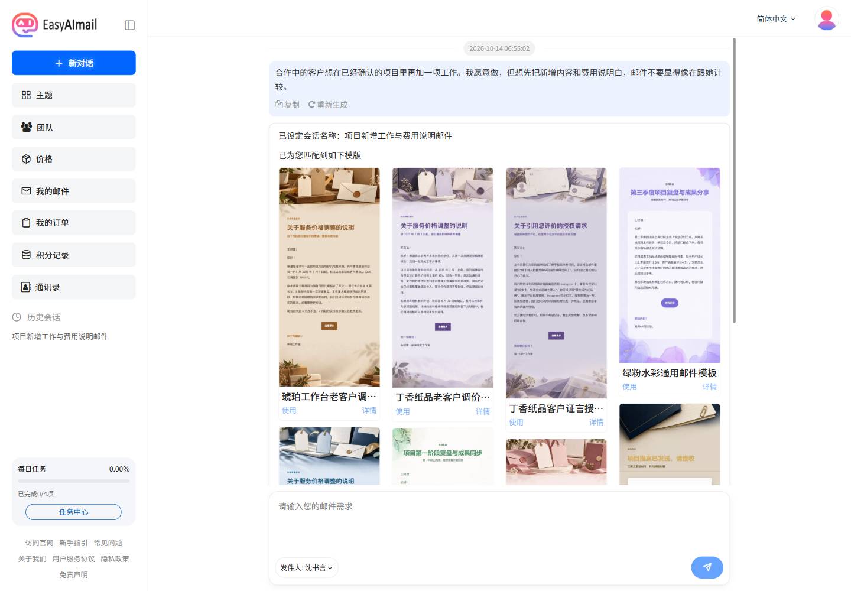Open the 用户服务协议 link
This screenshot has width=851, height=591.
(73, 558)
